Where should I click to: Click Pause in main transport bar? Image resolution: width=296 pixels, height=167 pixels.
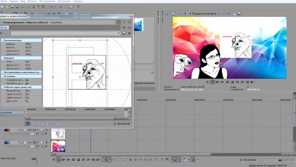coord(74,160)
